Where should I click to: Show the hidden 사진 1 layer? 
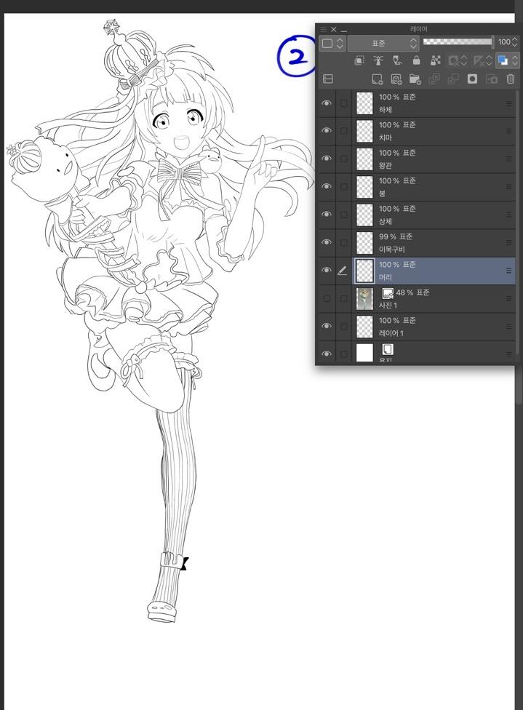click(327, 298)
